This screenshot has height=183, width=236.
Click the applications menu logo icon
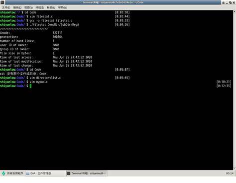[3, 174]
